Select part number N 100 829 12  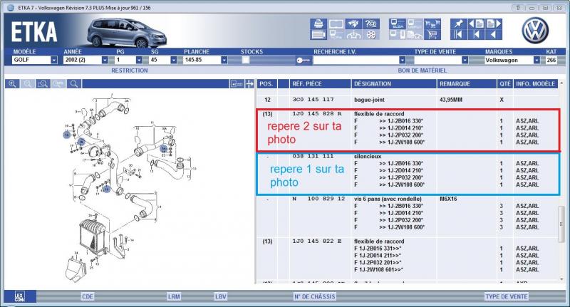[318, 199]
